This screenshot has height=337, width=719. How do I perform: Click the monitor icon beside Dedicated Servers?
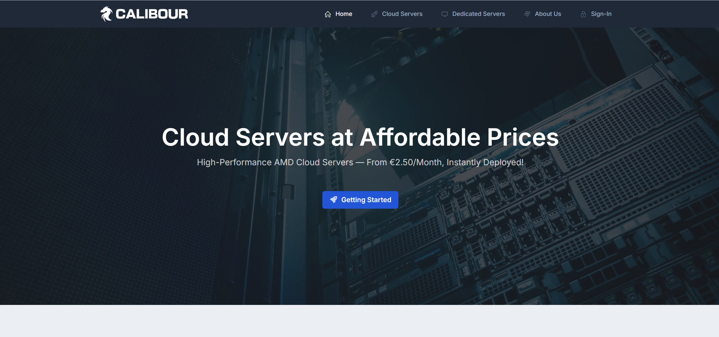pyautogui.click(x=445, y=14)
